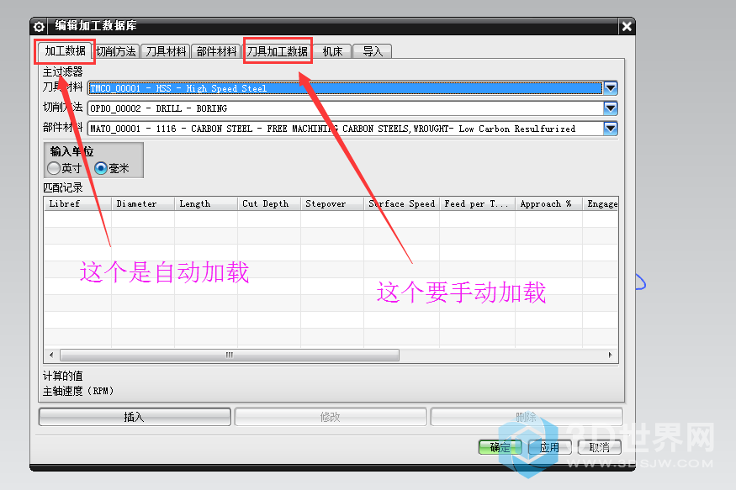Select the 毫米 radio button
The width and height of the screenshot is (736, 490).
coord(101,168)
